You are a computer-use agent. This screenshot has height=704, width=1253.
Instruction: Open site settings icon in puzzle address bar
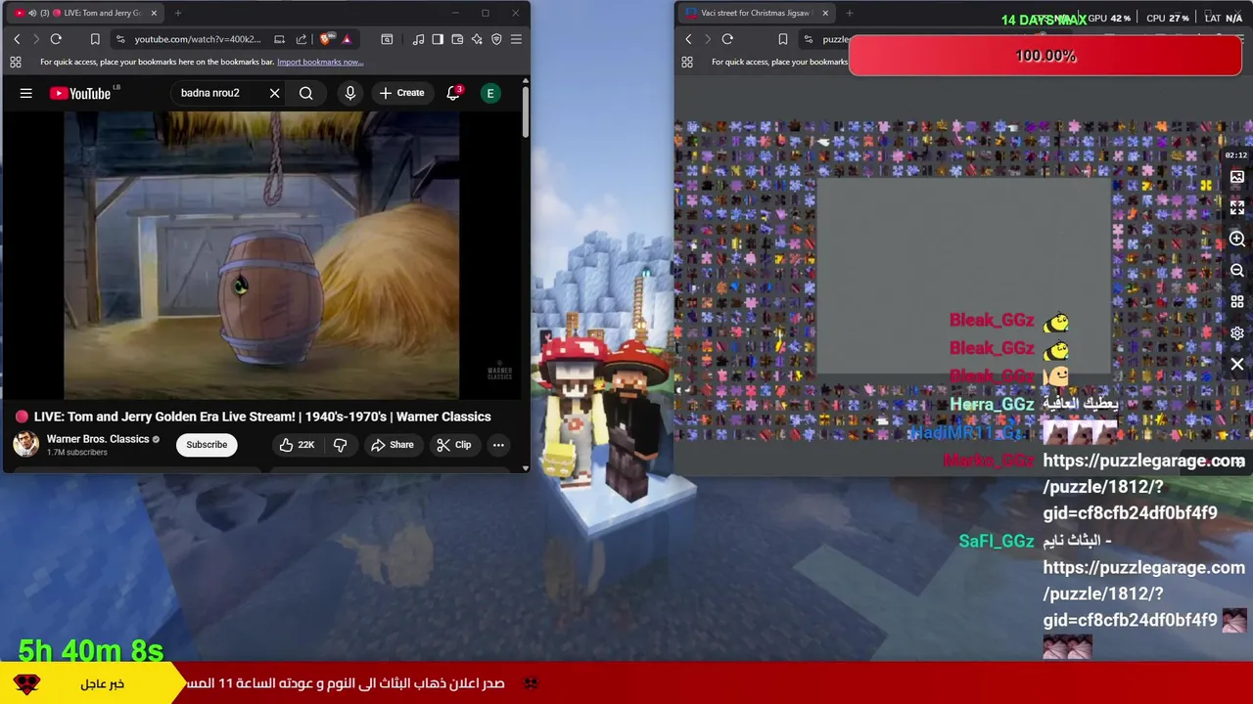coord(808,39)
